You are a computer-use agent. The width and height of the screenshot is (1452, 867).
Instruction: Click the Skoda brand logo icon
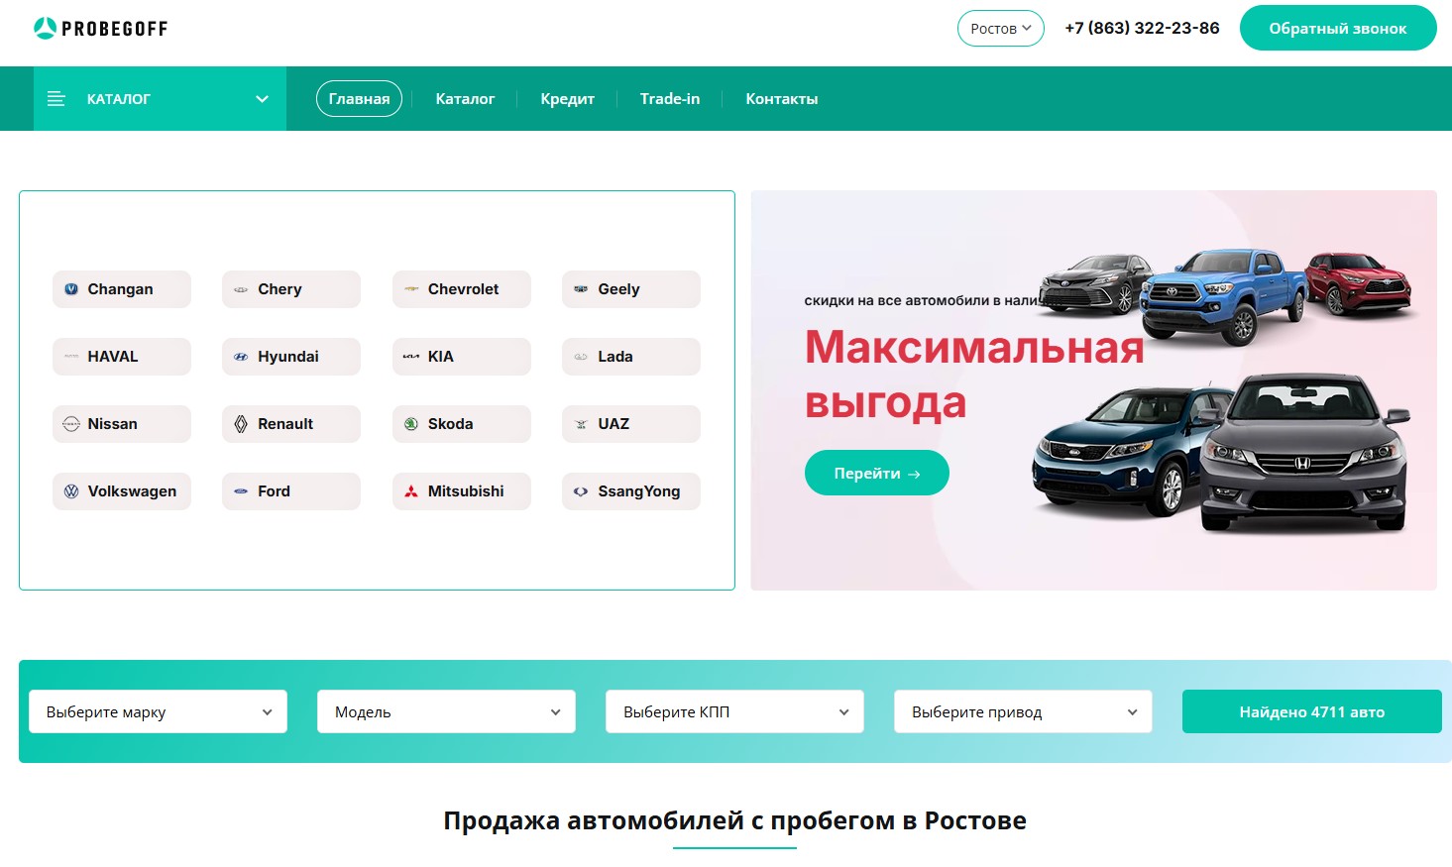[x=411, y=424]
